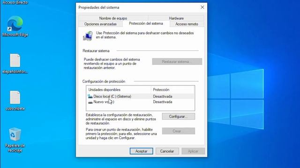The image size is (300, 168).
Task: Close the Propiedades del sistema dialog
Action: 202,7
